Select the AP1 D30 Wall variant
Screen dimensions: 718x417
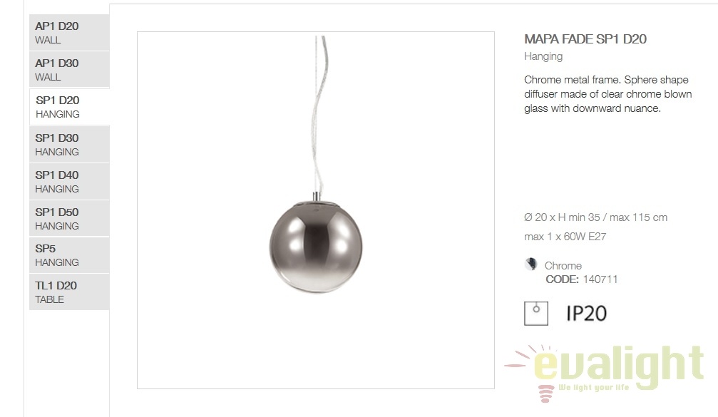(x=69, y=70)
